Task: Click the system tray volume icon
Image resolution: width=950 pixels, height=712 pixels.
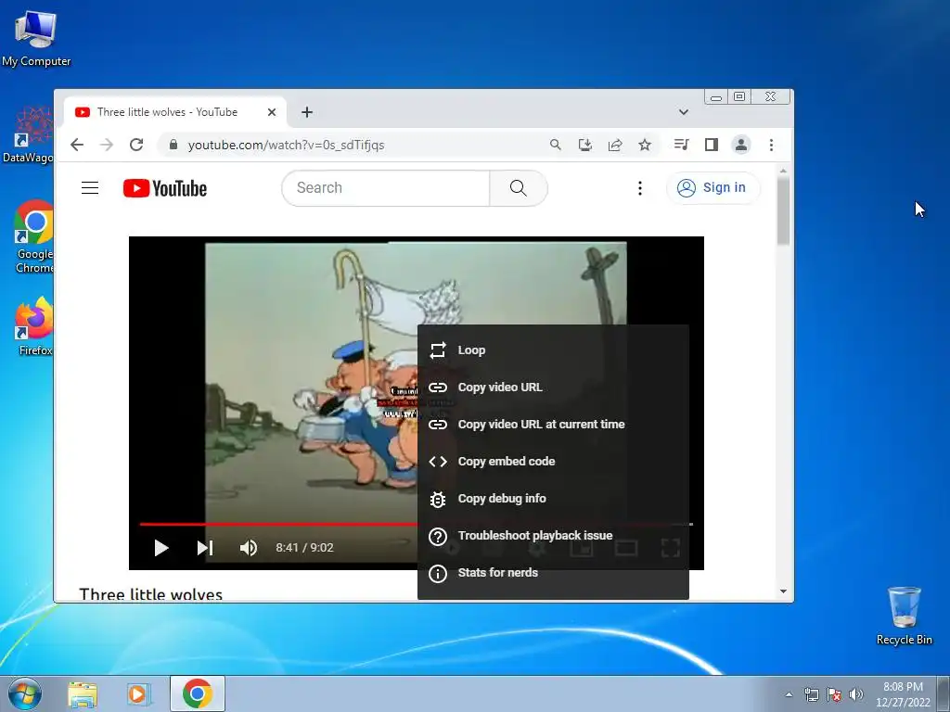Action: coord(855,694)
